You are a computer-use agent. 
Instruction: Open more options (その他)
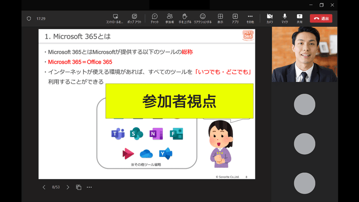click(x=250, y=18)
